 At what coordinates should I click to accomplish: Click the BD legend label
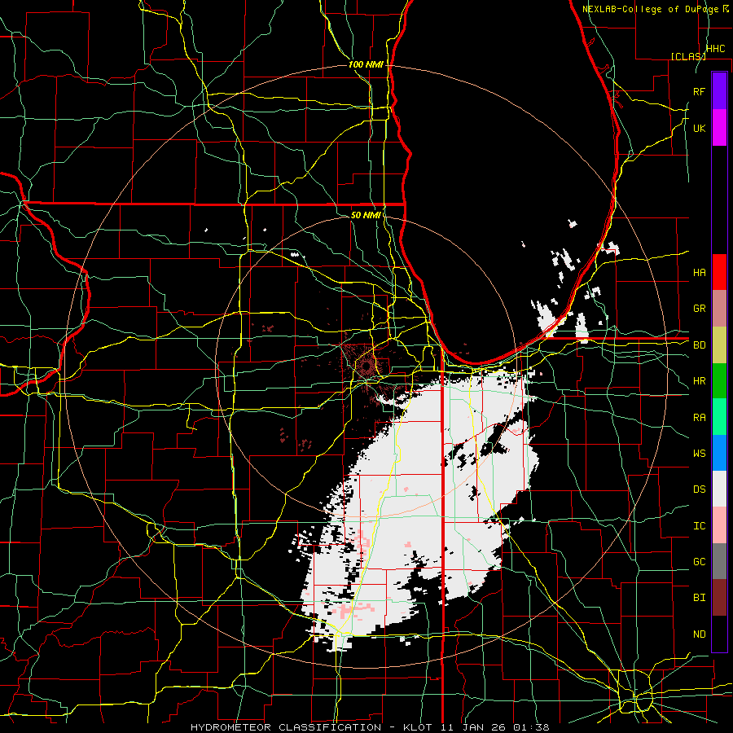coord(699,345)
